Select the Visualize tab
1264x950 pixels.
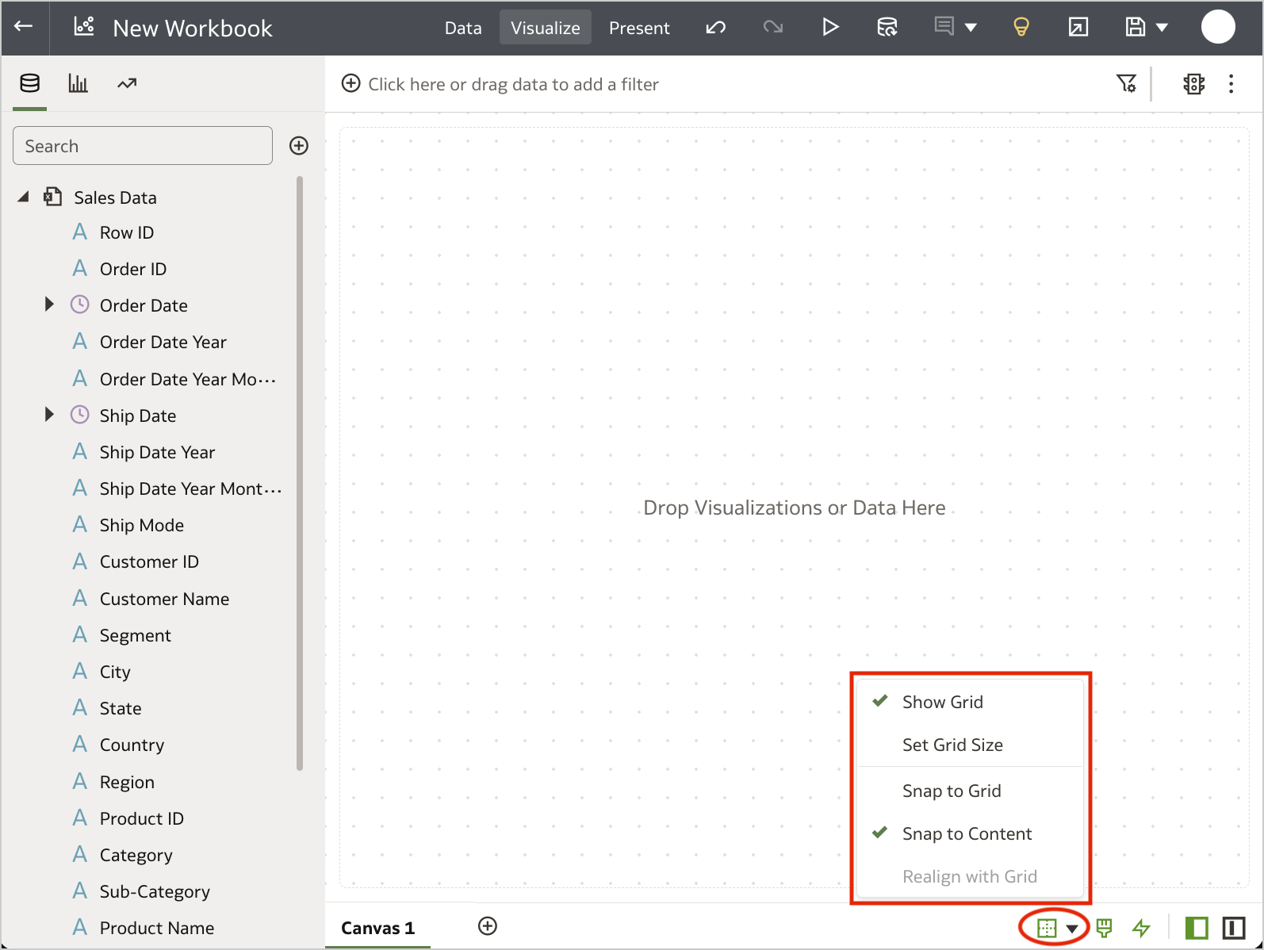[x=546, y=28]
